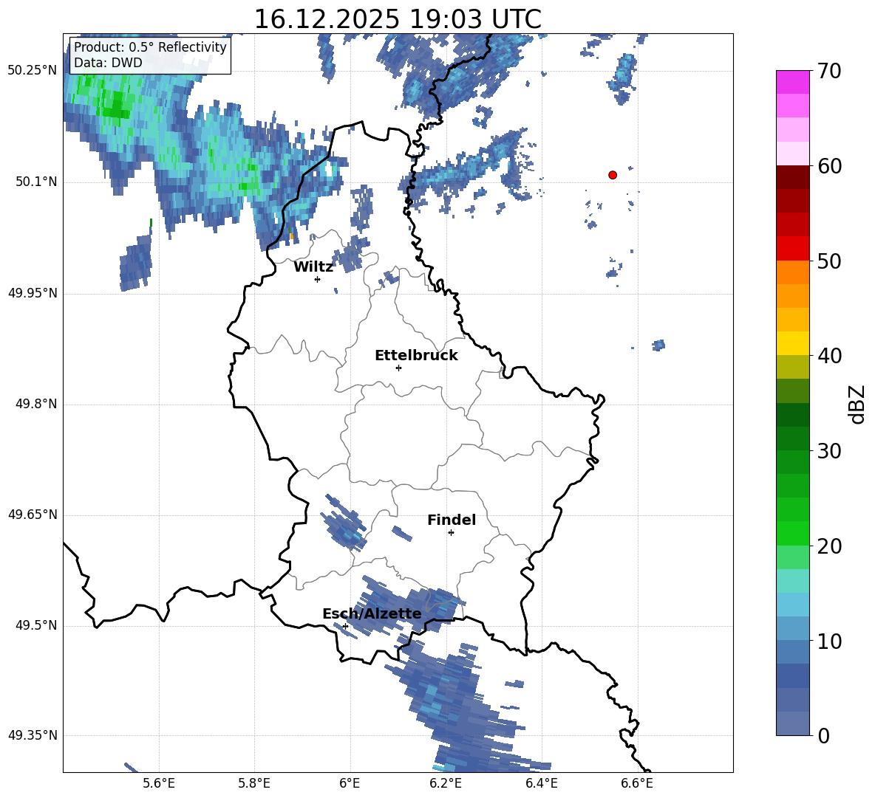This screenshot has width=875, height=798.
Task: Click the 5.8°E longitude label
Action: [254, 783]
